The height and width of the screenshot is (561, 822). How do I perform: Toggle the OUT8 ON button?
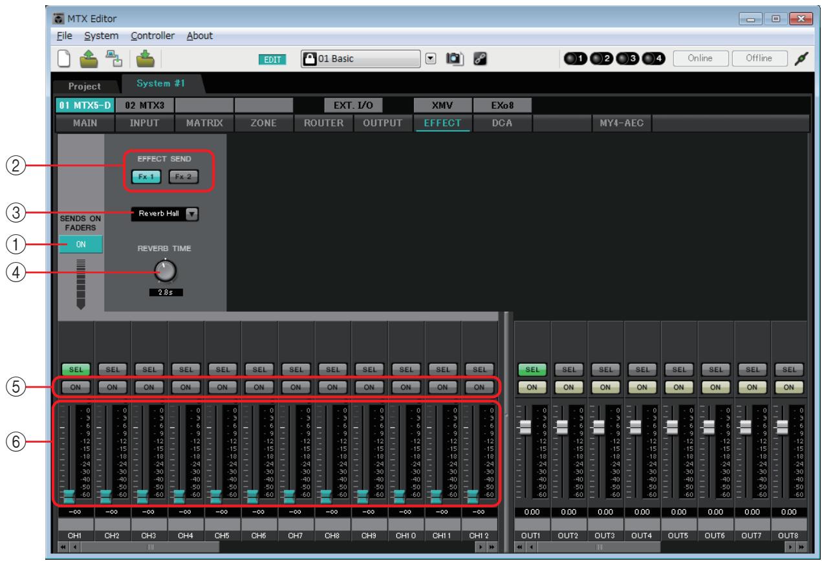click(x=789, y=387)
